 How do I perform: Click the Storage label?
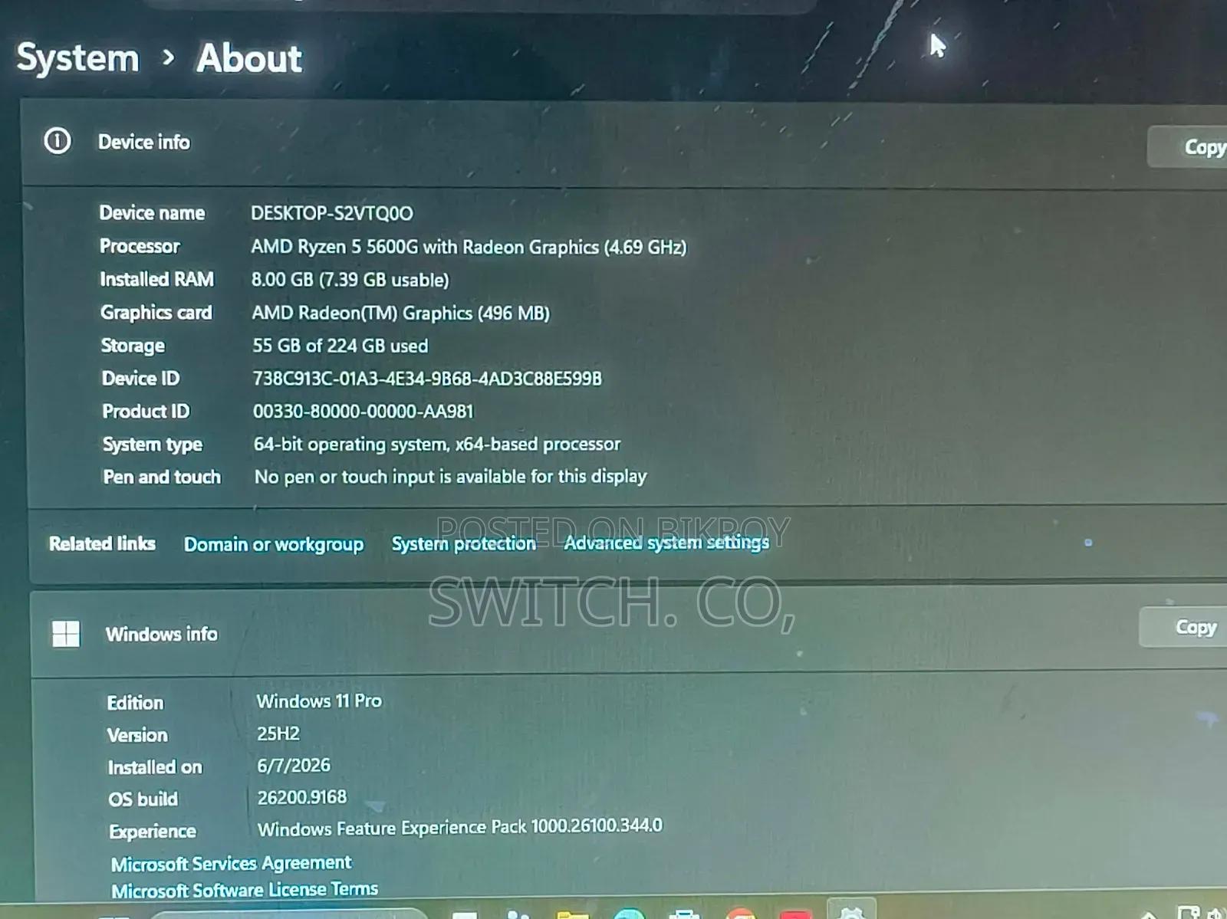pyautogui.click(x=133, y=346)
